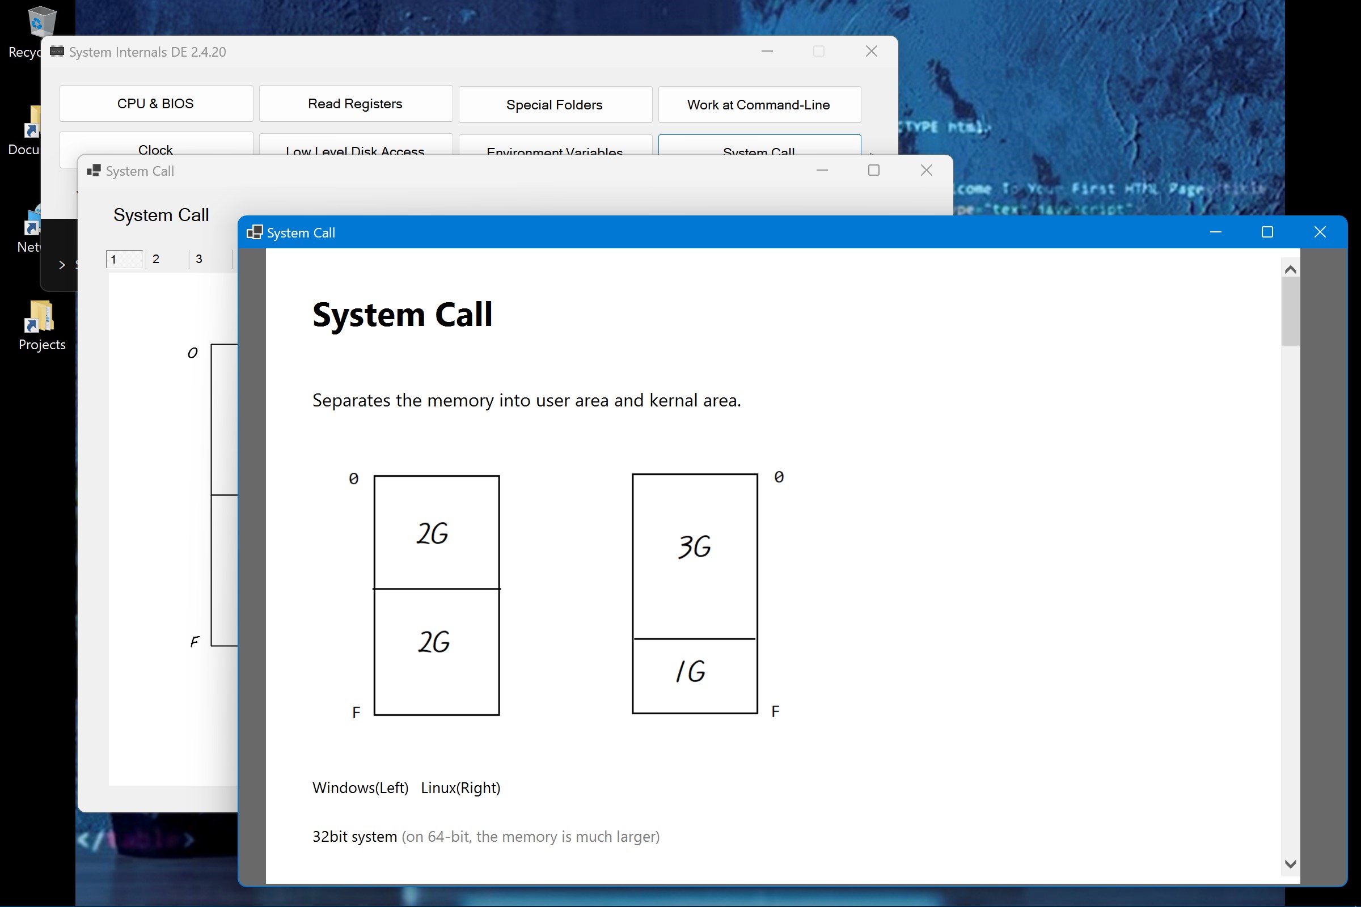Open the Network desktop shortcut
Screen dimensions: 1361x907
click(32, 223)
